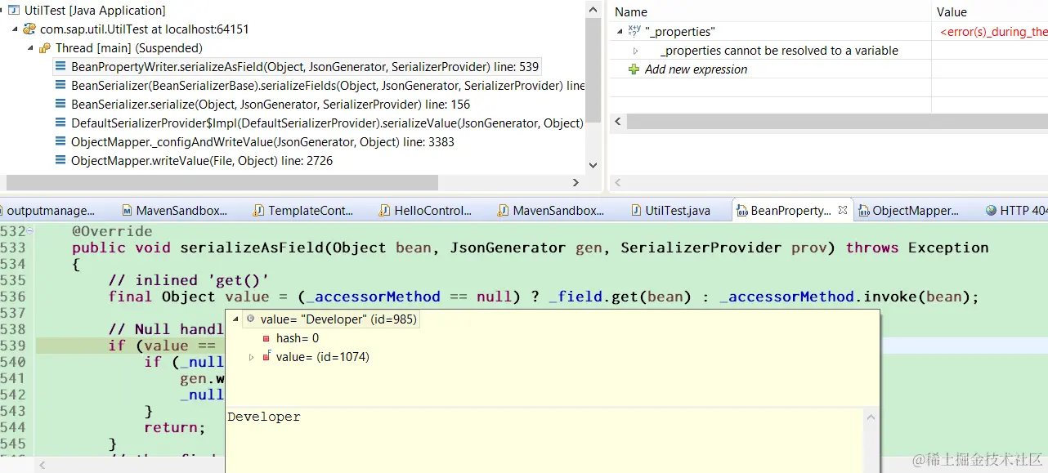Collapse the "_properties" expression node
Image resolution: width=1048 pixels, height=473 pixels.
point(620,31)
